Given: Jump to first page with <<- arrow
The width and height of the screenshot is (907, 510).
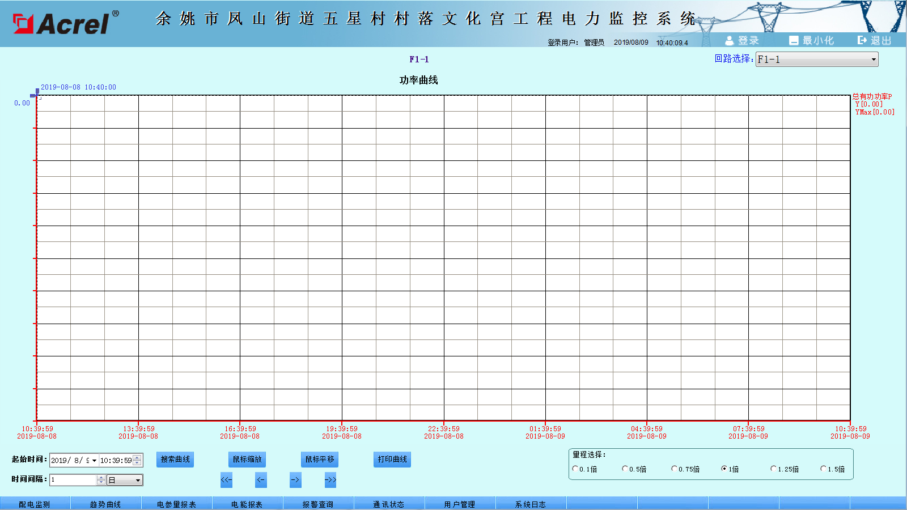Looking at the screenshot, I should pos(226,480).
